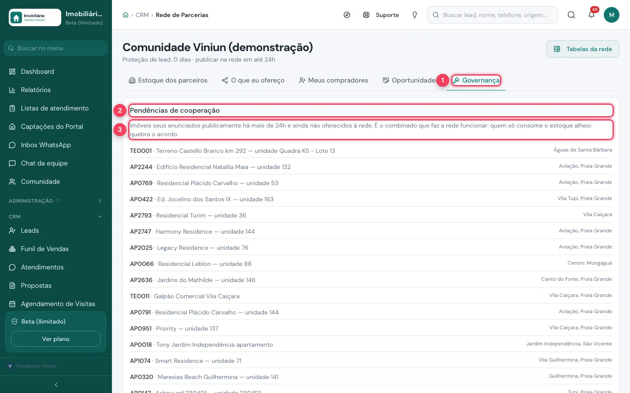The width and height of the screenshot is (630, 393).
Task: Open the Suporte link
Action: (381, 15)
